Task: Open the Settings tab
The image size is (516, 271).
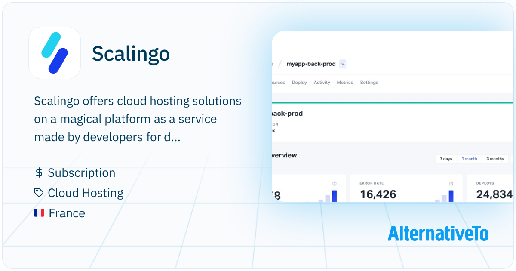Action: [x=369, y=83]
